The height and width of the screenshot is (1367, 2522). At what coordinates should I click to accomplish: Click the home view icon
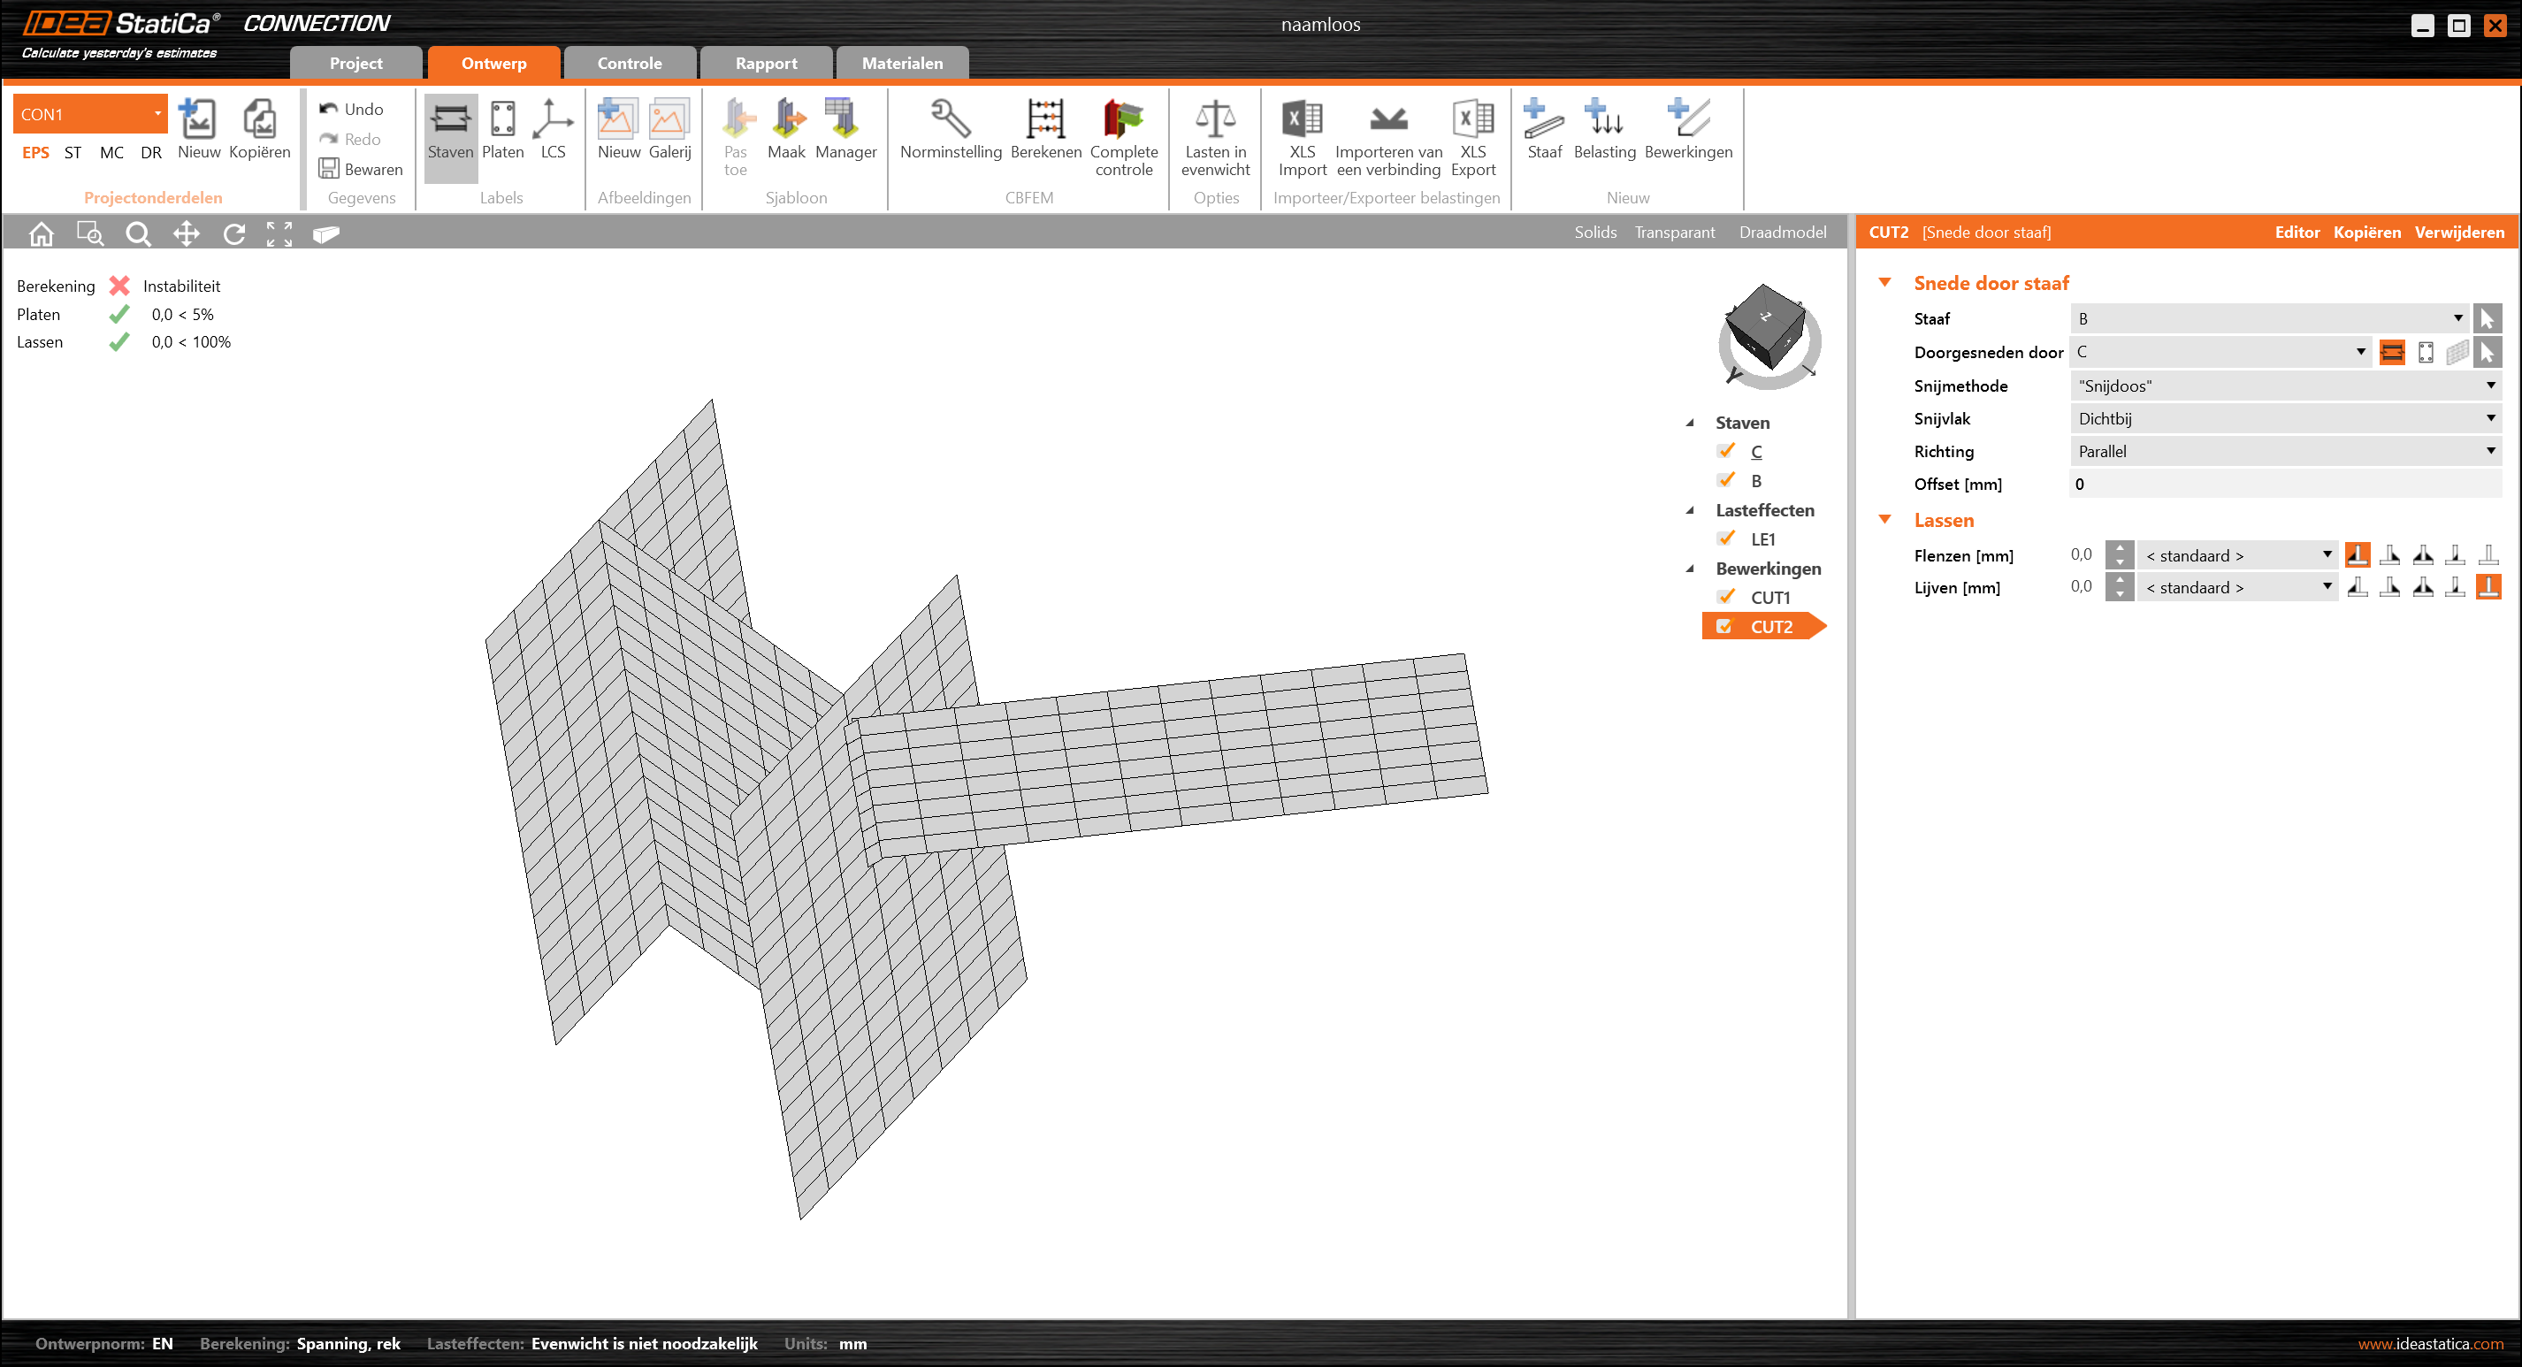41,234
